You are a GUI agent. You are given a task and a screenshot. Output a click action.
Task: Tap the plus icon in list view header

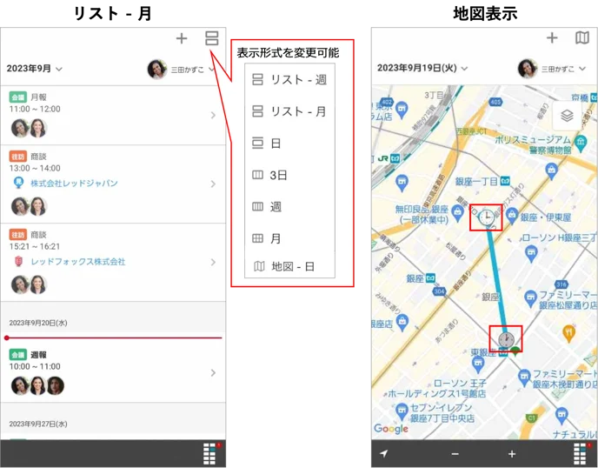coord(182,38)
